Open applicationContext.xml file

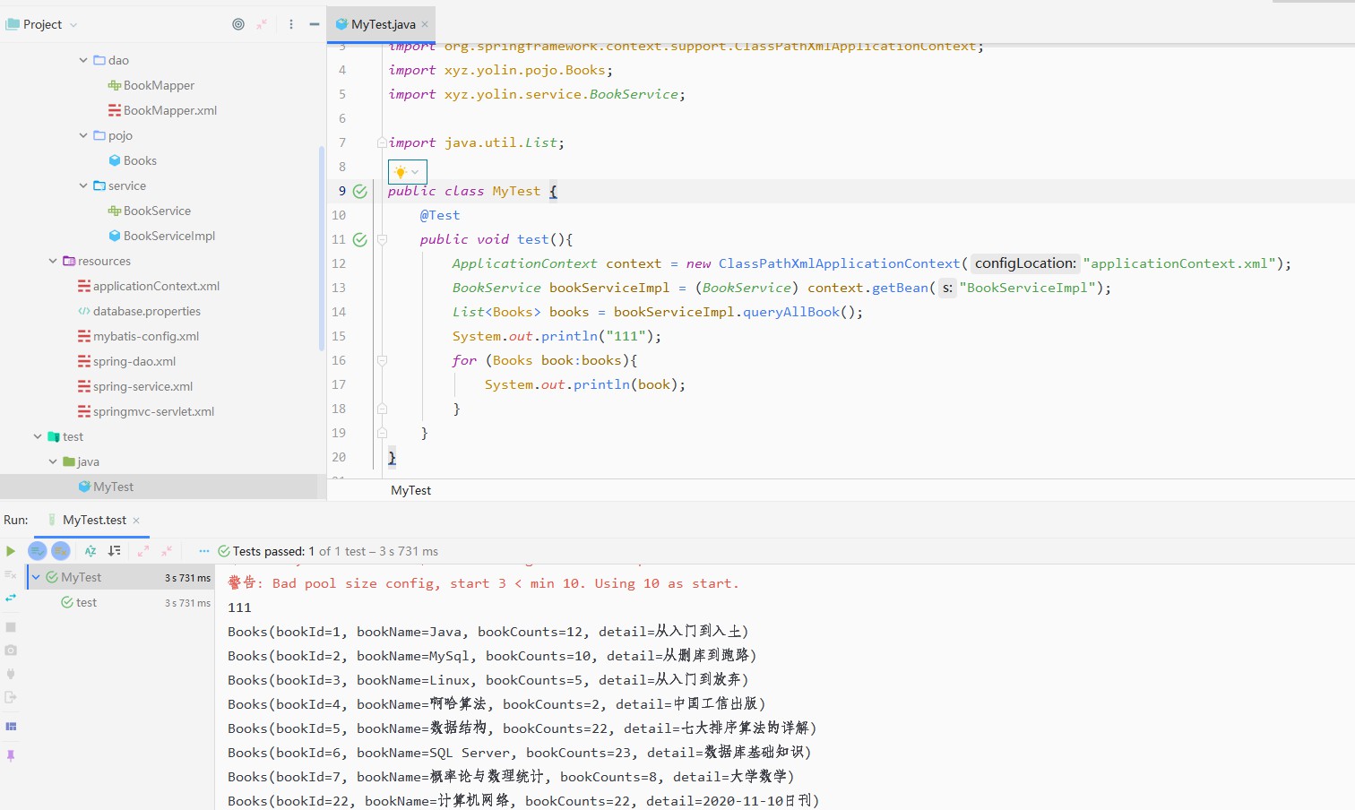(x=156, y=286)
